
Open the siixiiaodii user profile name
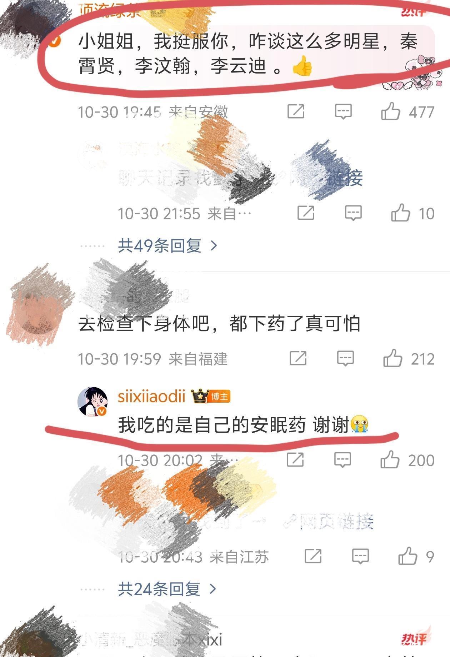pos(151,397)
